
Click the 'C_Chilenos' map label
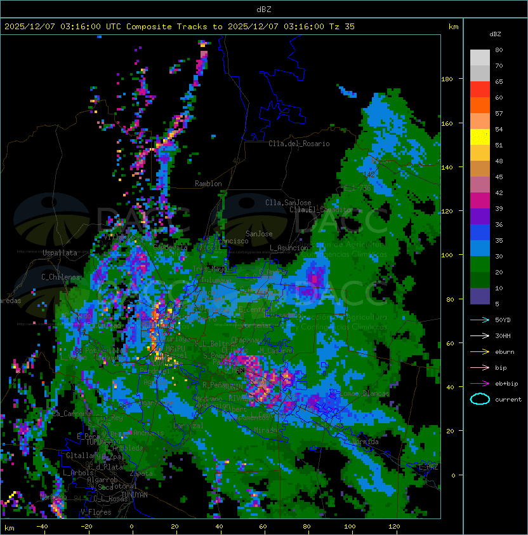tap(60, 277)
